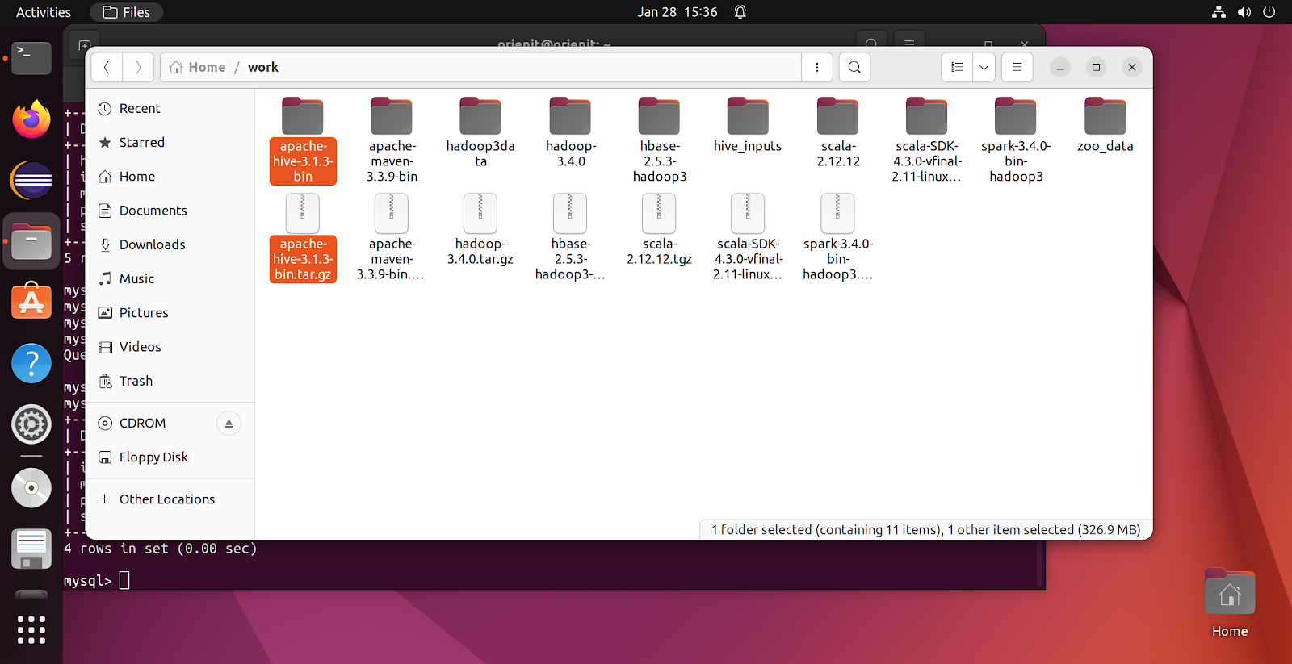1292x664 pixels.
Task: Click Home in the path bar
Action: pos(198,67)
